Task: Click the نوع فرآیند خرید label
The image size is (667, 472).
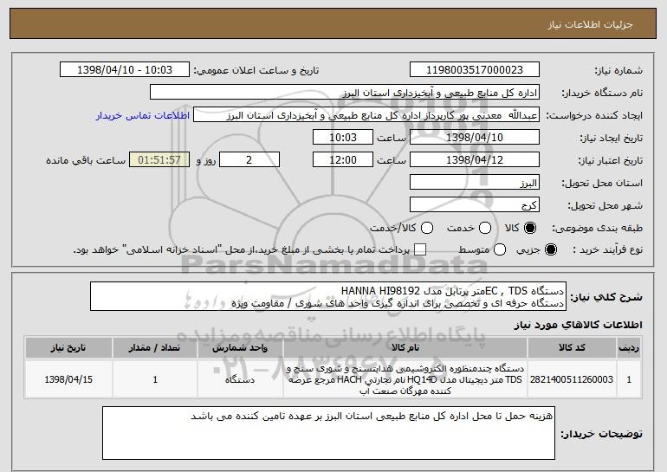Action: 607,249
